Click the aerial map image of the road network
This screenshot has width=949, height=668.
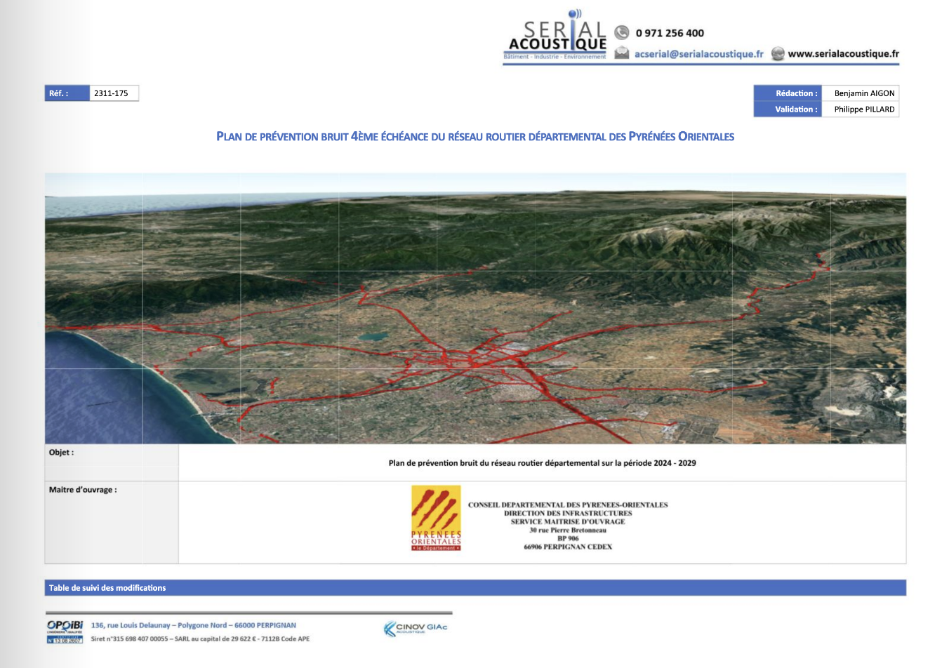(475, 308)
